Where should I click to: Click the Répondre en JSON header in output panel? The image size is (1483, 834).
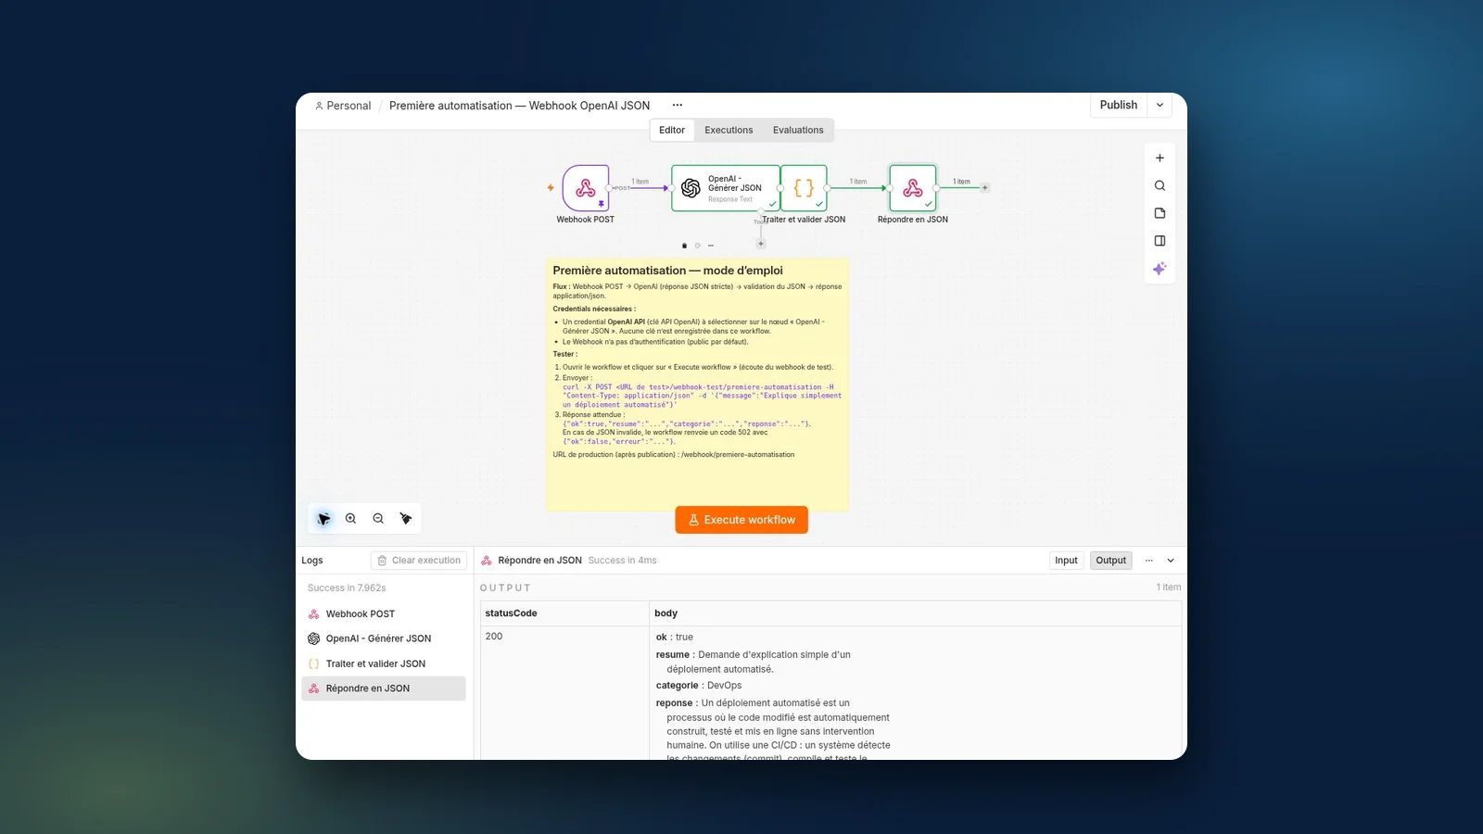click(x=539, y=561)
